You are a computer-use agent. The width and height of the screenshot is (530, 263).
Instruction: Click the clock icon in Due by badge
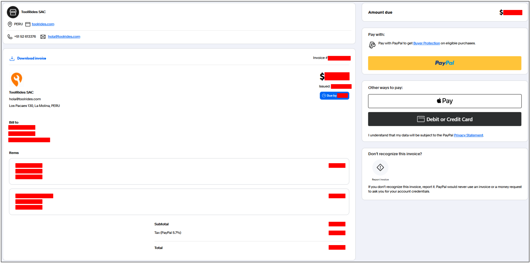coord(324,96)
